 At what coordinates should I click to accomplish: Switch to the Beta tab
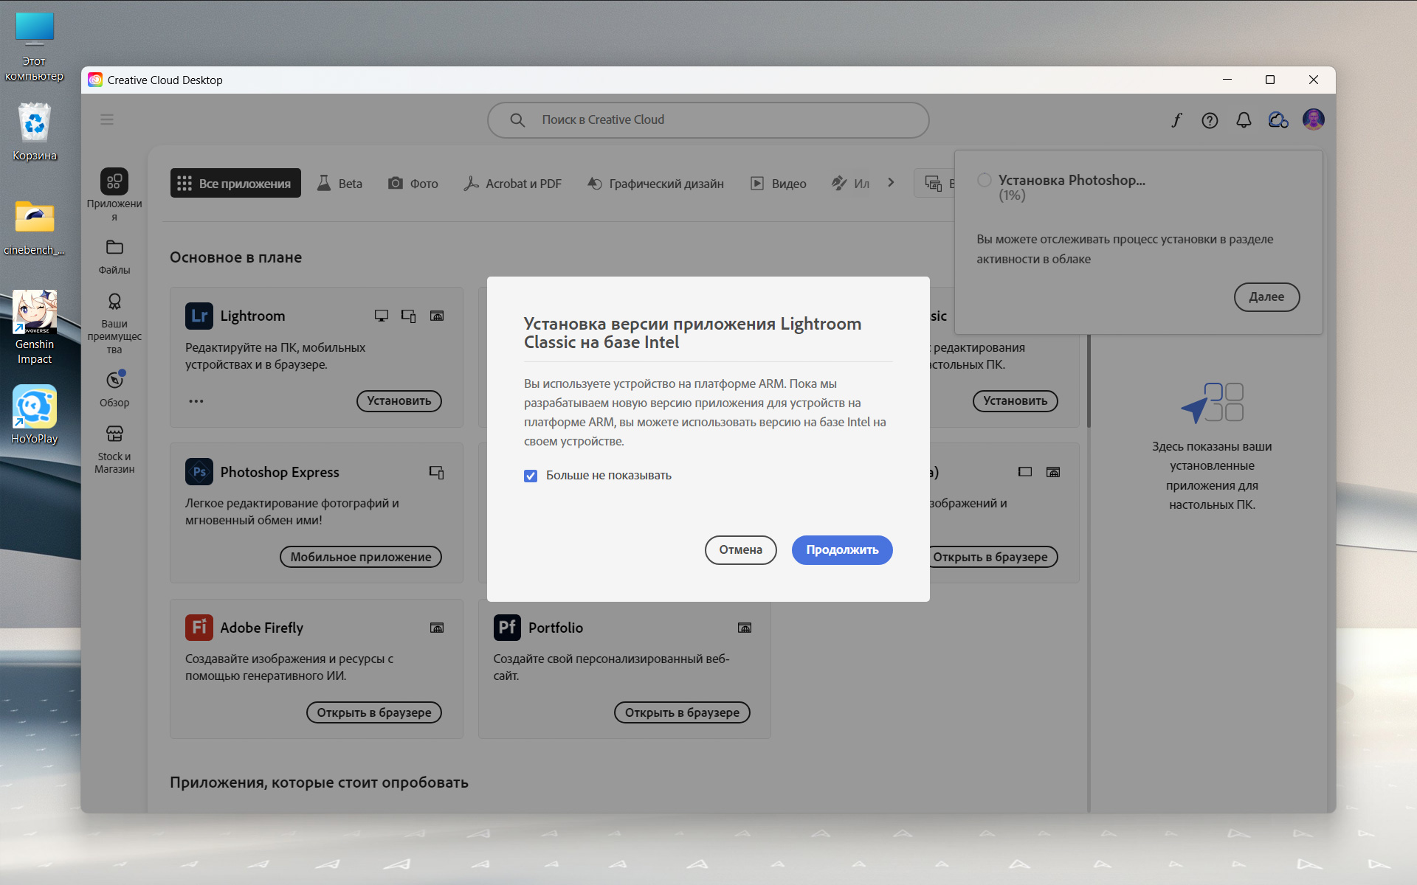pyautogui.click(x=340, y=183)
